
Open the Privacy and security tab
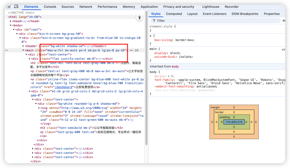coord(179,7)
